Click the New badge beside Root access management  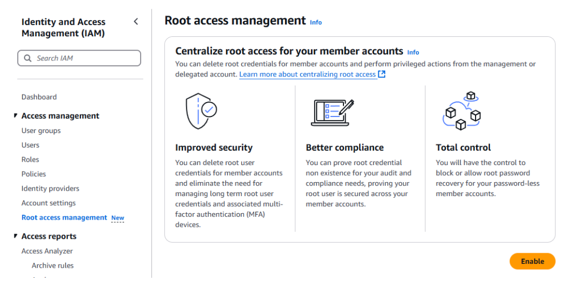click(118, 218)
